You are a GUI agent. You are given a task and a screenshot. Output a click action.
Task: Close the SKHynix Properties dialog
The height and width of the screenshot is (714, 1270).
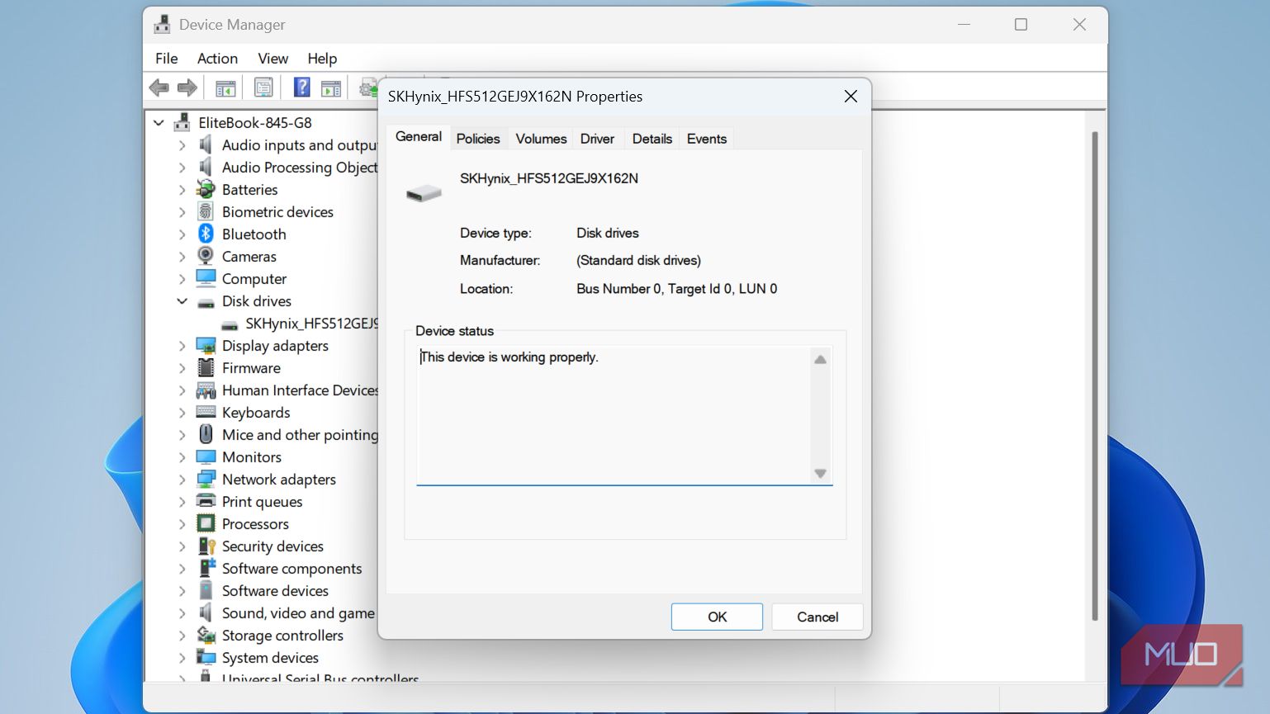pyautogui.click(x=851, y=97)
